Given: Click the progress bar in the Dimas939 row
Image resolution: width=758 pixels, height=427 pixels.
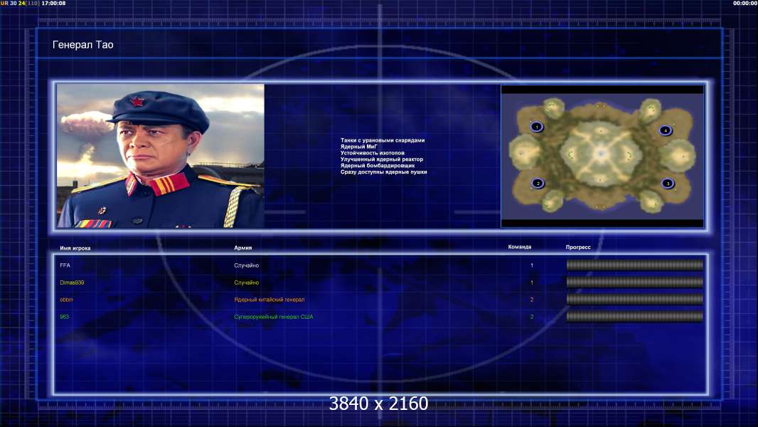Looking at the screenshot, I should 635,283.
